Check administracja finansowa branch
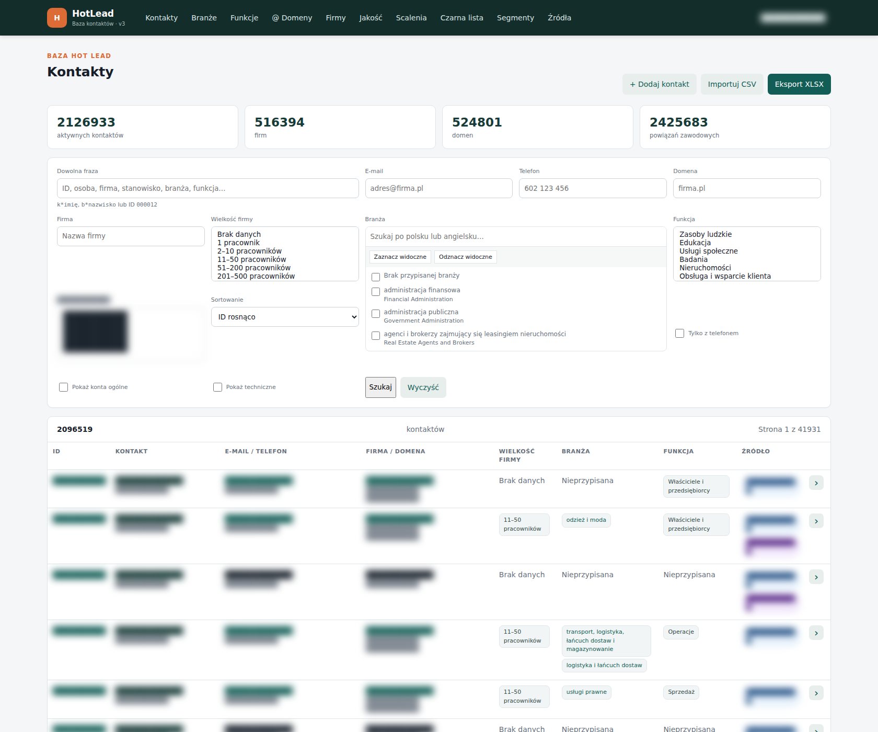The width and height of the screenshot is (878, 732). (375, 291)
